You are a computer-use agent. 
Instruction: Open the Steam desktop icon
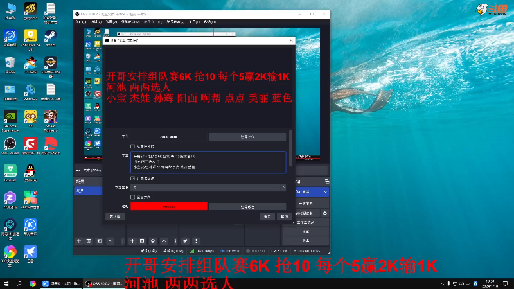(51, 38)
